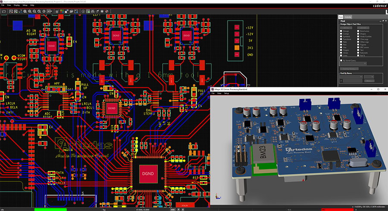This screenshot has width=388, height=211.
Task: Open the File menu in main window
Action: (3, 5)
